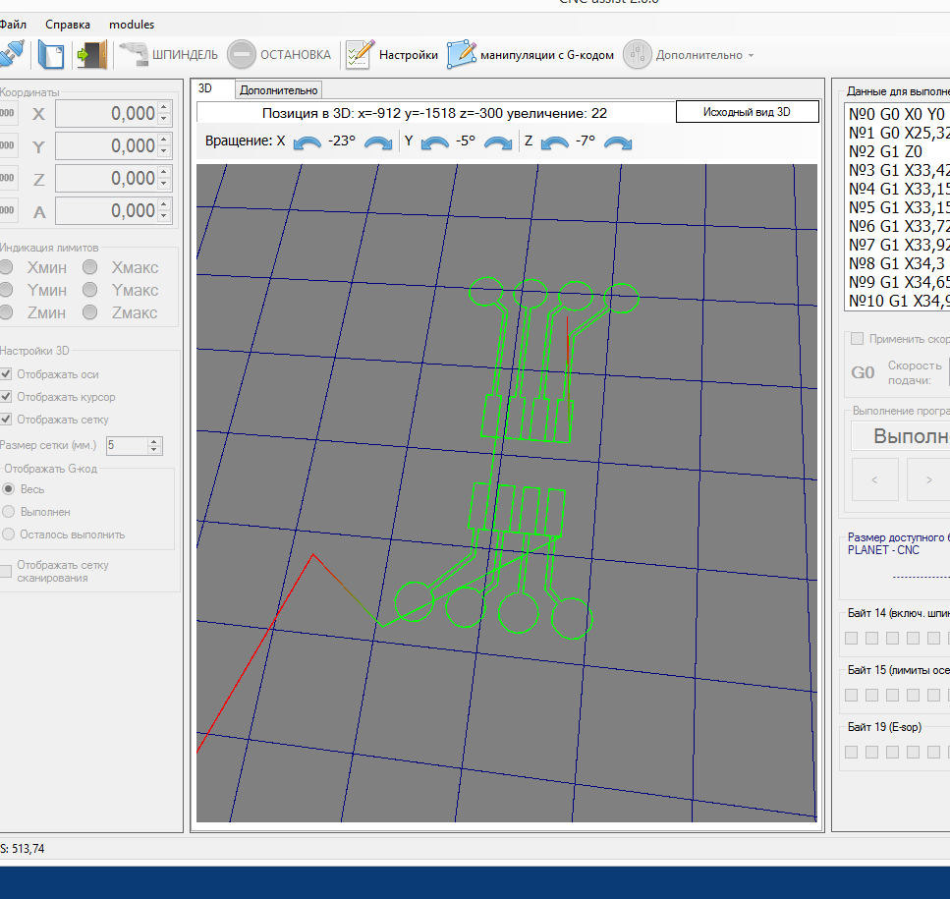Click the previous step < button

pos(875,479)
